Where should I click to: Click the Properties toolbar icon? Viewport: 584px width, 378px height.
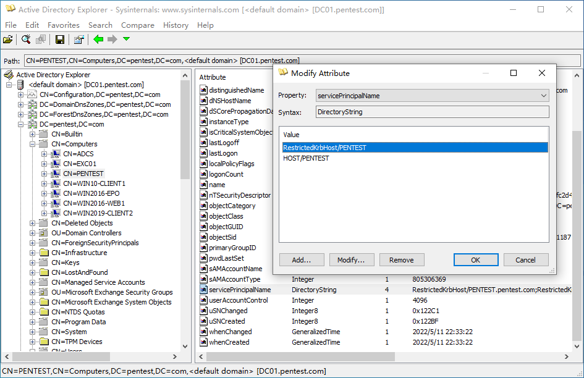[79, 40]
